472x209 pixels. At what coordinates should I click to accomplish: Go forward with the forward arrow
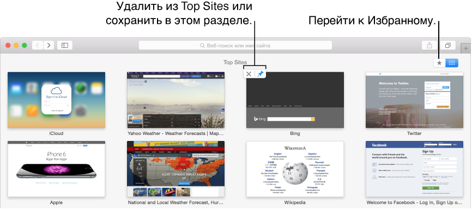(x=49, y=45)
